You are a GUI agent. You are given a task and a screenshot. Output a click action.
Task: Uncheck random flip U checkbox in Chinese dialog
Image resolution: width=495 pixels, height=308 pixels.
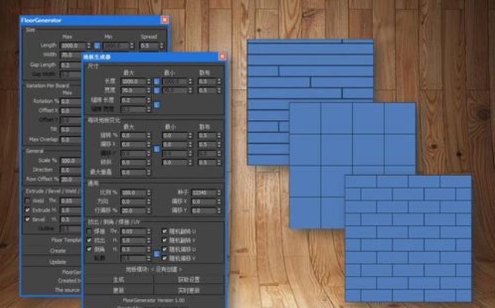[x=164, y=231]
